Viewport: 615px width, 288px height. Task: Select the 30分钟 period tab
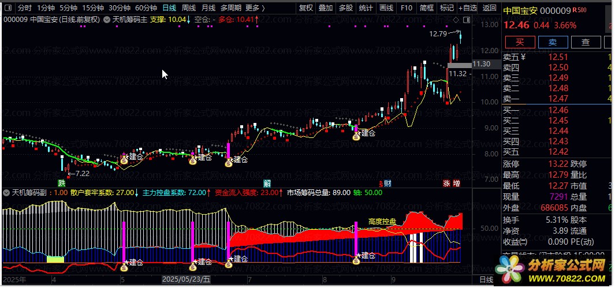pyautogui.click(x=119, y=8)
